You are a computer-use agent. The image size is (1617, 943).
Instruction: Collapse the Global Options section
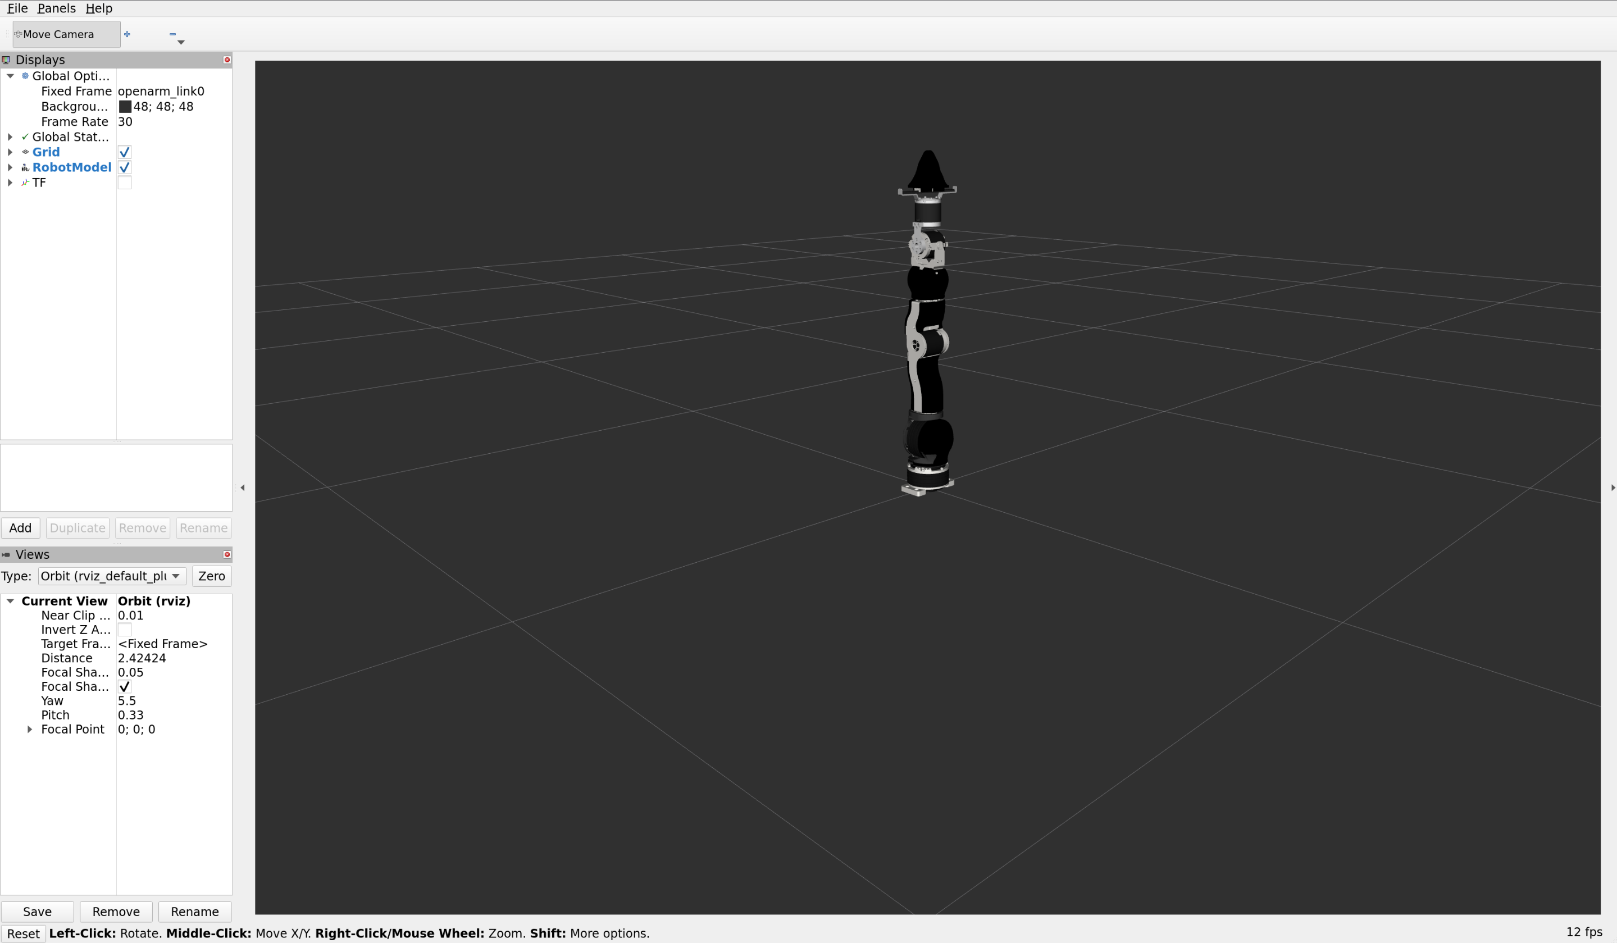point(10,76)
